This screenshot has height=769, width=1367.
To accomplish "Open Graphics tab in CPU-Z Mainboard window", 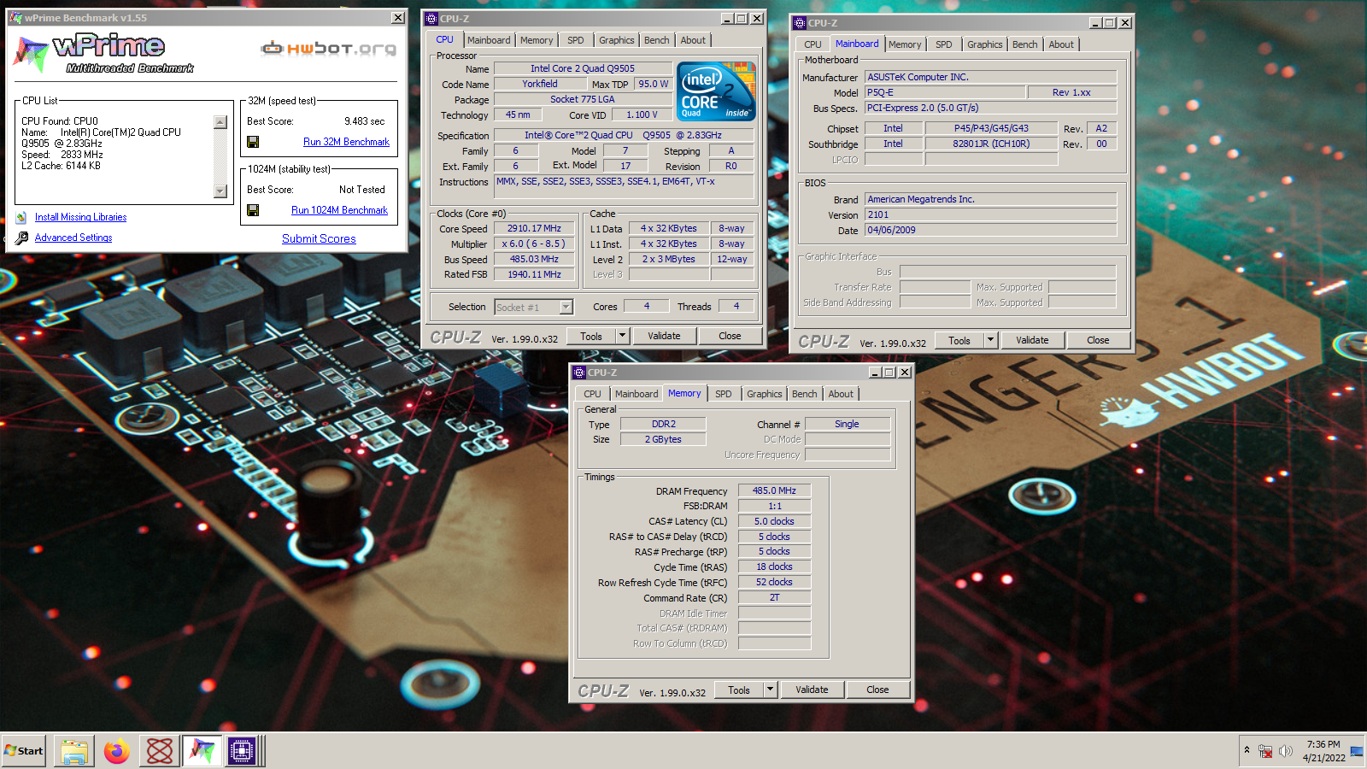I will (984, 44).
